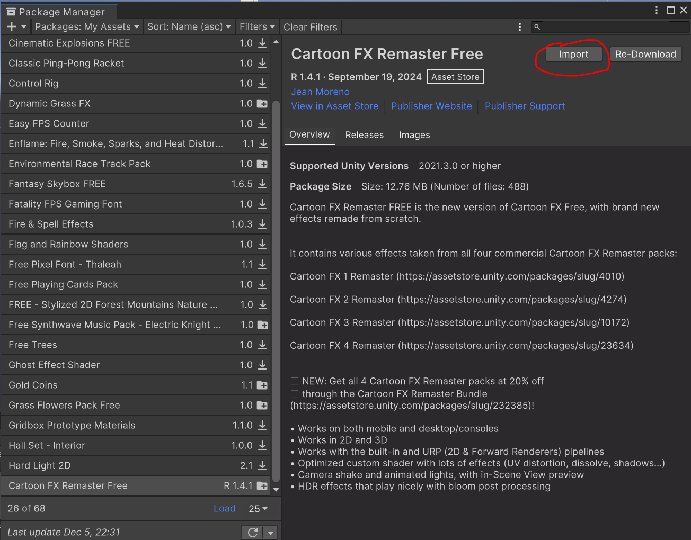Open the Publisher Website link
The image size is (691, 540).
(431, 106)
